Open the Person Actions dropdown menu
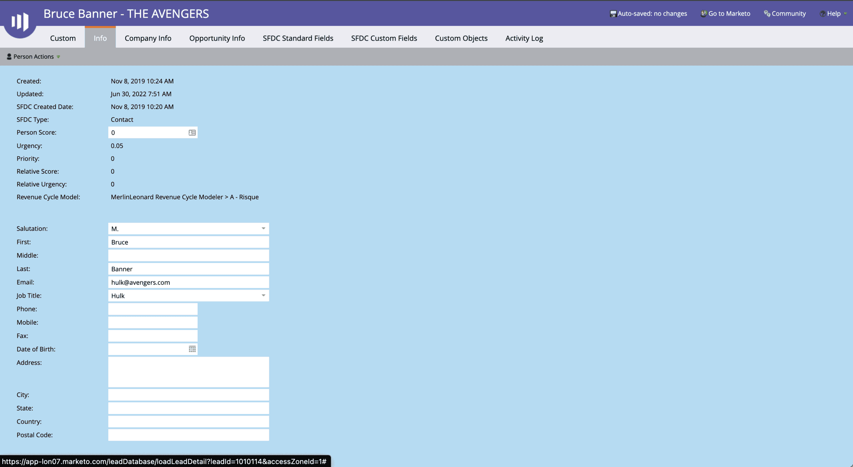Image resolution: width=853 pixels, height=467 pixels. [x=33, y=57]
